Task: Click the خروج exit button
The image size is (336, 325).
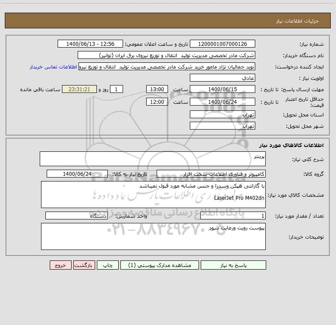Action: [x=60, y=265]
